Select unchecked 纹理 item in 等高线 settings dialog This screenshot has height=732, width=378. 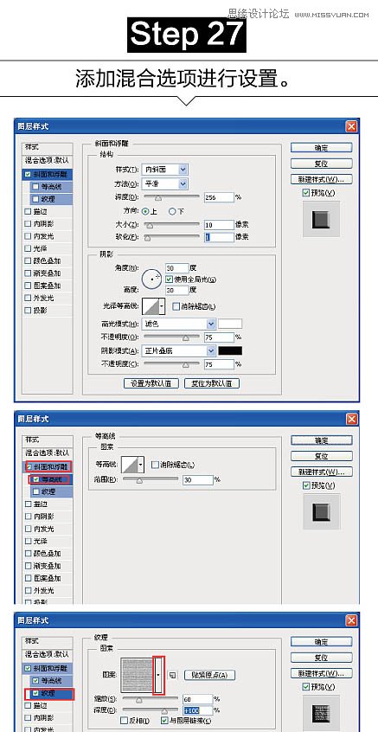[x=51, y=491]
